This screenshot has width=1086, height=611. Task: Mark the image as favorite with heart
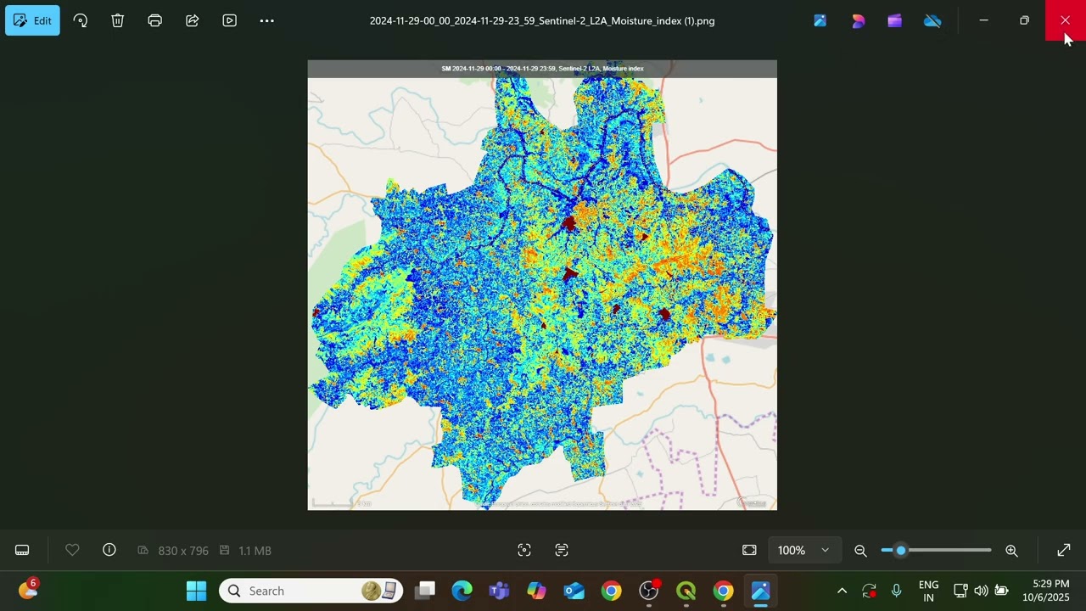[72, 550]
